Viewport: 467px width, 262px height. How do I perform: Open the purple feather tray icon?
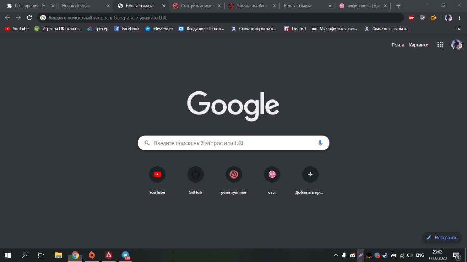pos(360,255)
